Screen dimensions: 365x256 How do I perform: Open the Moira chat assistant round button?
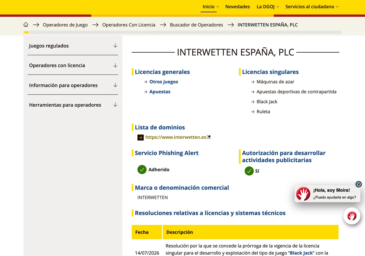coord(352,216)
